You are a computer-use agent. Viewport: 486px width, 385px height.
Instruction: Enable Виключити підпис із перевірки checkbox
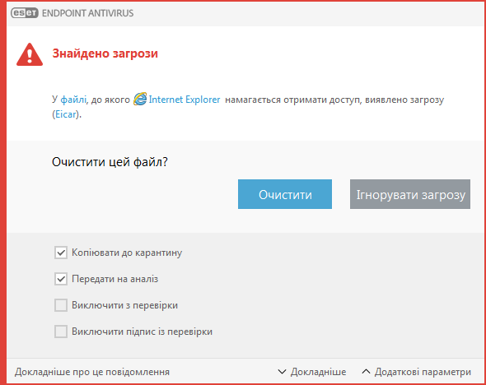(x=61, y=332)
